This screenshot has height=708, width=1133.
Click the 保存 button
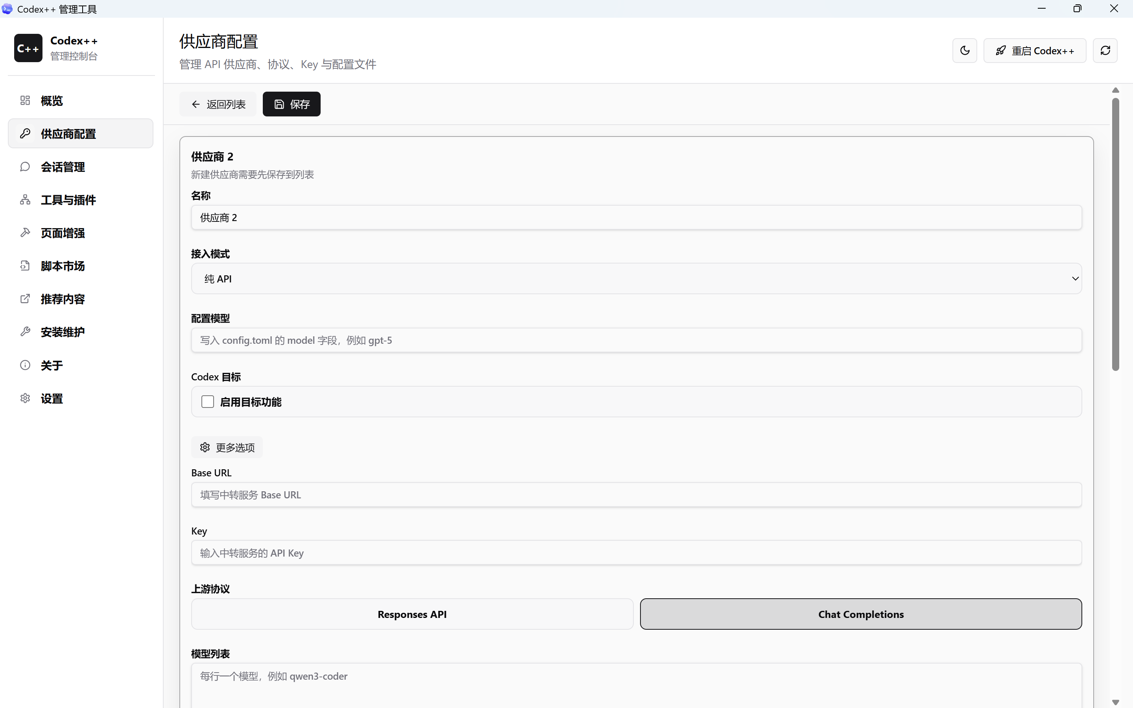[291, 104]
